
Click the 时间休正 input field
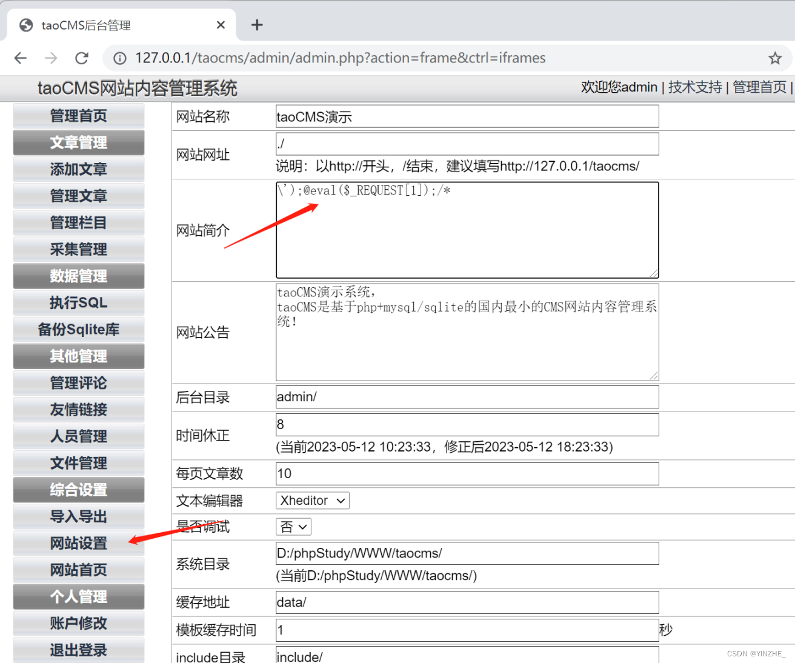click(x=467, y=425)
